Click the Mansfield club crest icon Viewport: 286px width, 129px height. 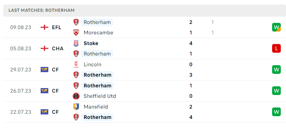coord(76,106)
